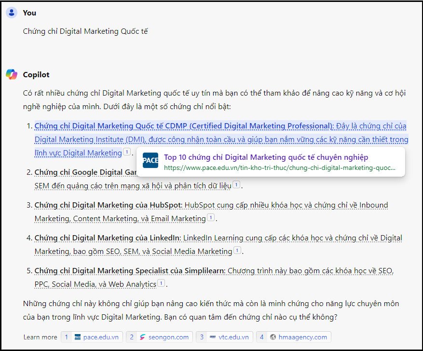Click the 'Copilot' sender label
This screenshot has height=351, width=423.
click(36, 74)
